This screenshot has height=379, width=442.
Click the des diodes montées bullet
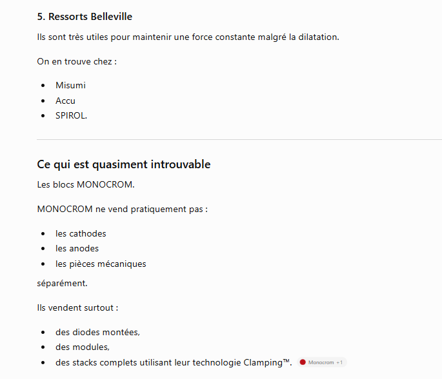tap(98, 332)
